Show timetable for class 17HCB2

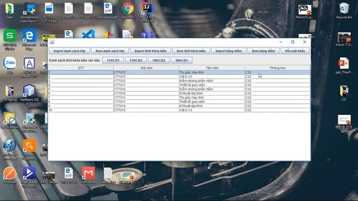(136, 60)
